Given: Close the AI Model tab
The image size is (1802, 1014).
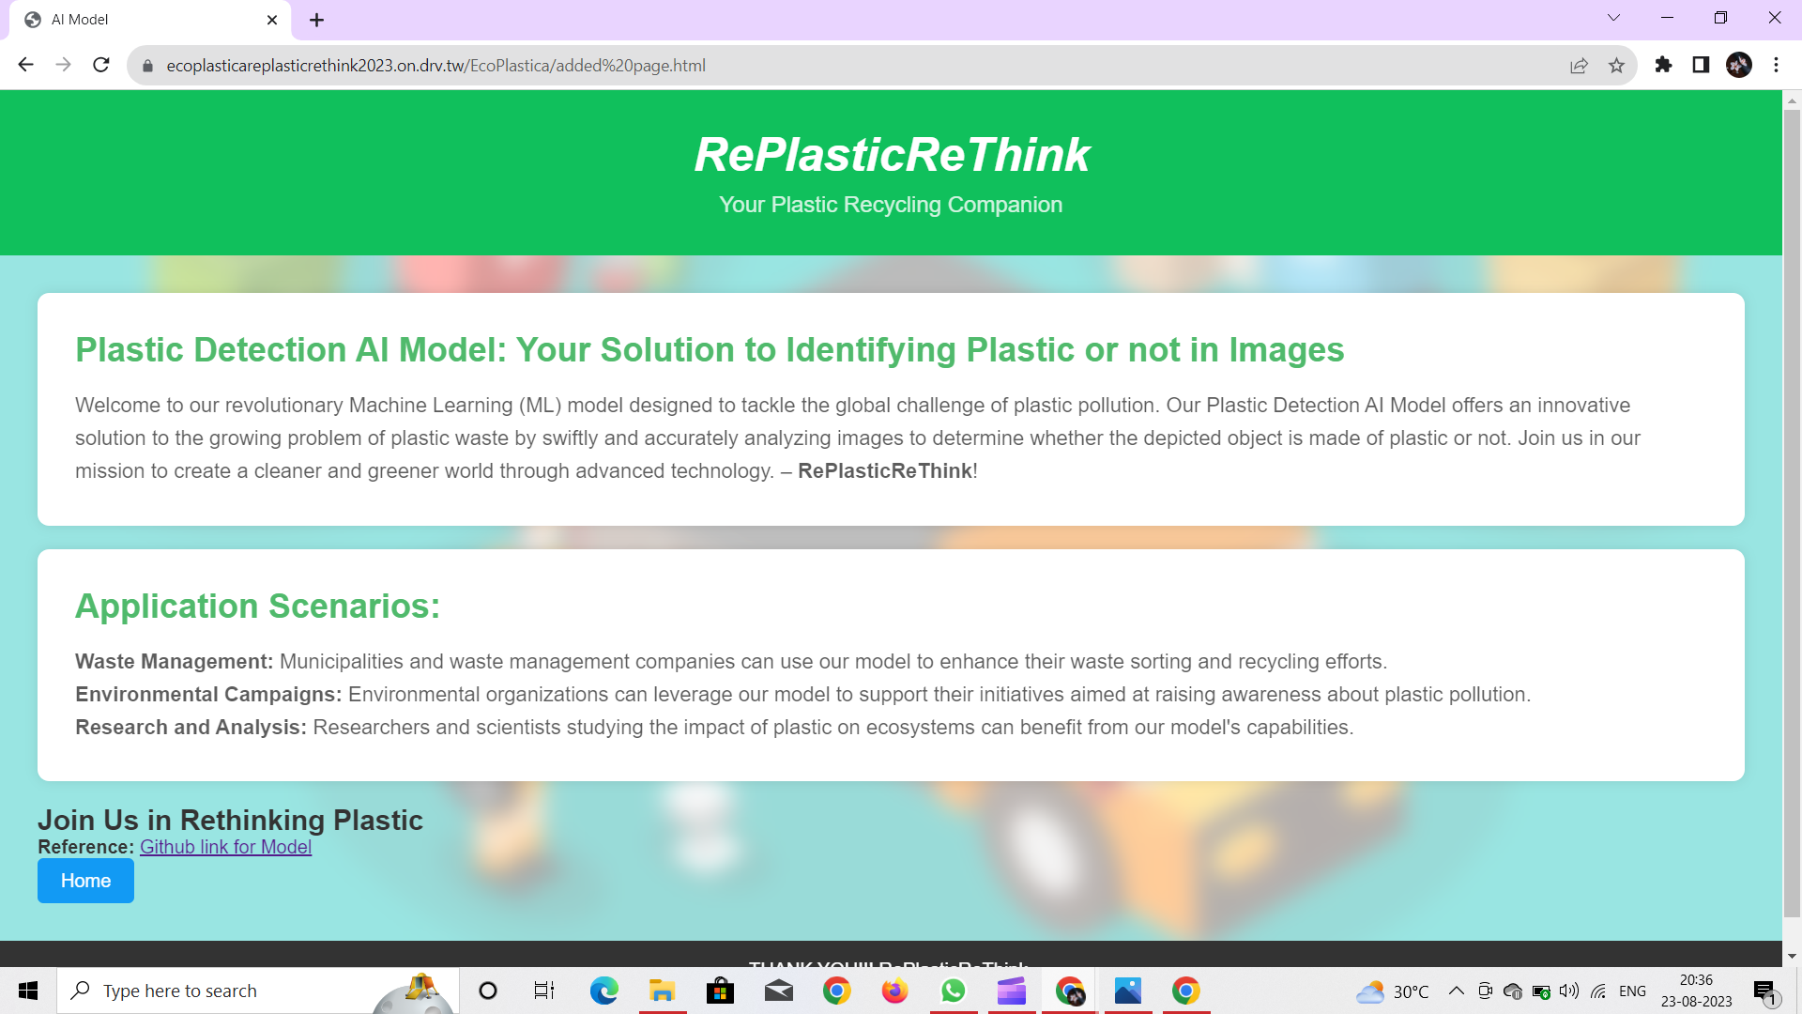Looking at the screenshot, I should coord(272,20).
